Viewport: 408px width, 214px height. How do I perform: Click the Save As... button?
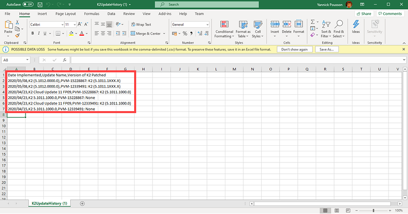pyautogui.click(x=326, y=49)
